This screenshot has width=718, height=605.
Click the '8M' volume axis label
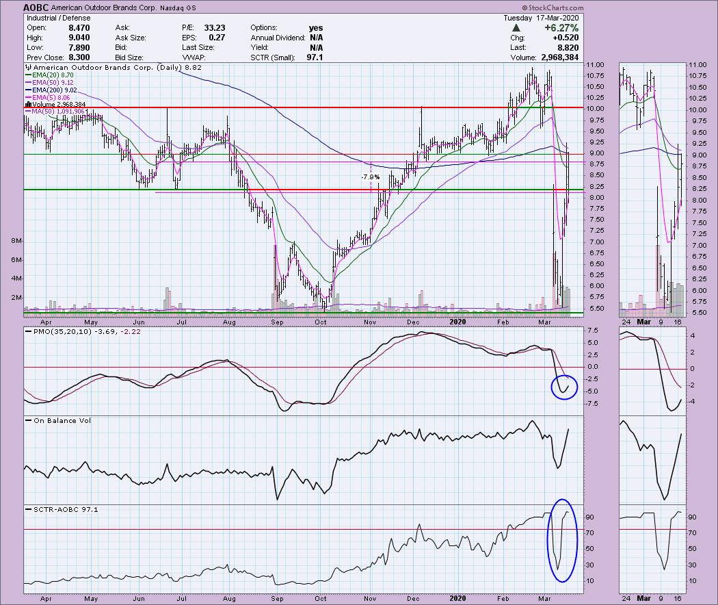[16, 241]
